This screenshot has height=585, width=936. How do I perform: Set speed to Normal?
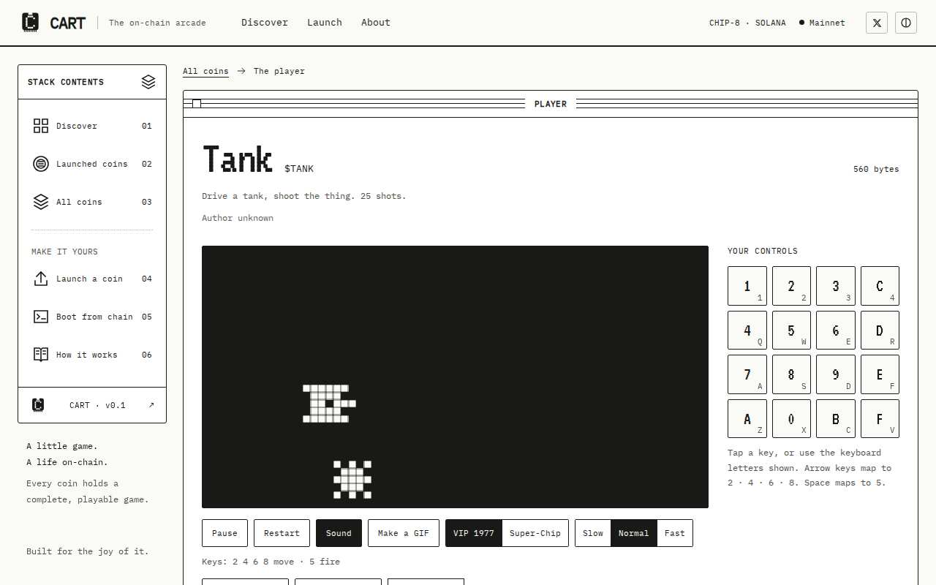point(634,533)
